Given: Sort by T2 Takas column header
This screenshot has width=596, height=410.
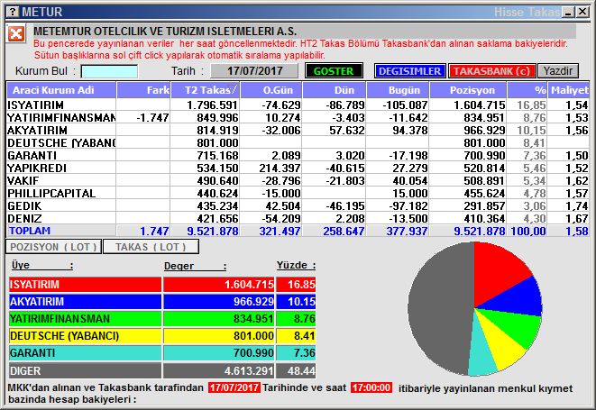Looking at the screenshot, I should [x=211, y=90].
